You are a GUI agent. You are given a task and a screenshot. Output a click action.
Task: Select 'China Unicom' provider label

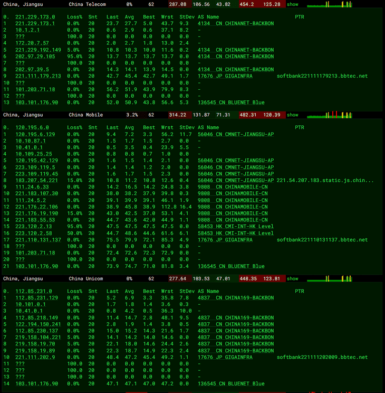pyautogui.click(x=86, y=279)
